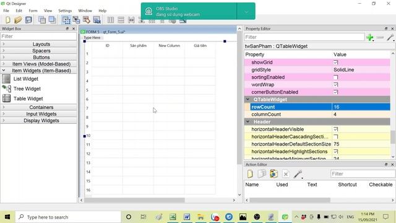Image resolution: width=396 pixels, height=223 pixels.
Task: Expand the Buttons category
Action: 39,57
